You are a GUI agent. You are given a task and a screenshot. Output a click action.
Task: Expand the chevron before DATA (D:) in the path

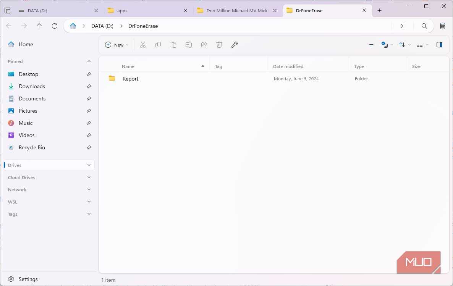84,26
